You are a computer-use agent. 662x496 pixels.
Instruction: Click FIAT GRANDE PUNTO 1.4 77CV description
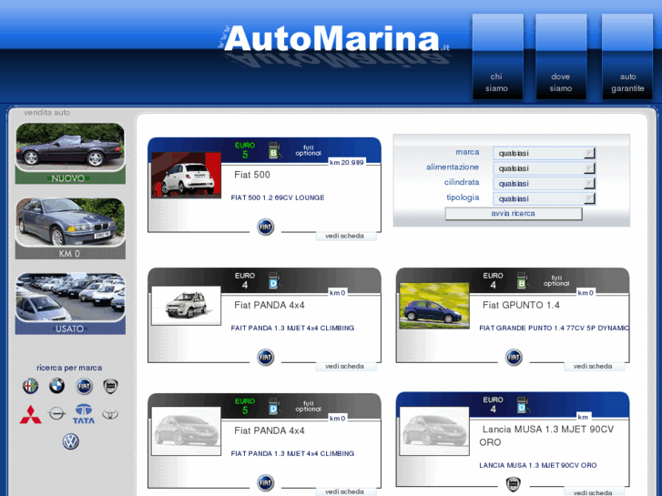click(x=554, y=328)
